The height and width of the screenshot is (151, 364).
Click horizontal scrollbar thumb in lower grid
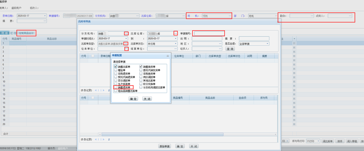pos(162,134)
